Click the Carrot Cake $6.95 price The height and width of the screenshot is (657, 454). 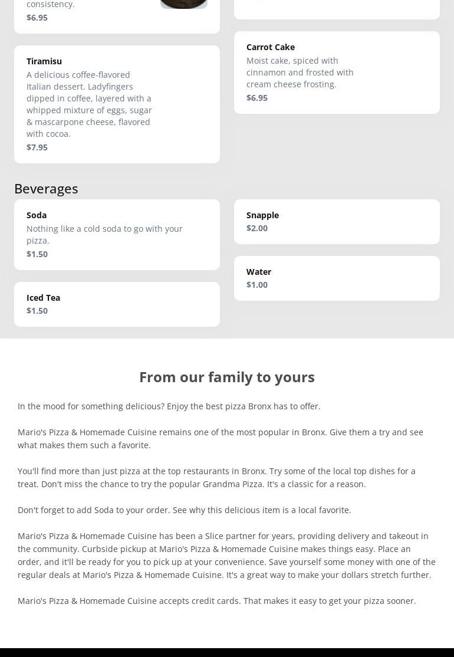click(257, 98)
